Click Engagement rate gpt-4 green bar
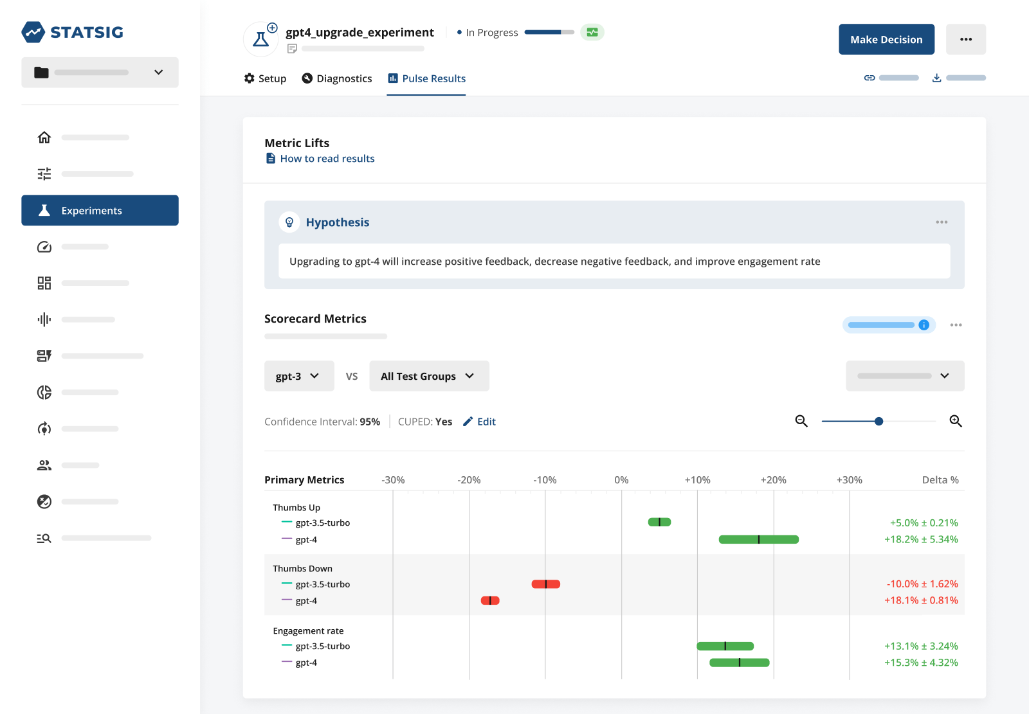The image size is (1029, 714). click(x=740, y=663)
